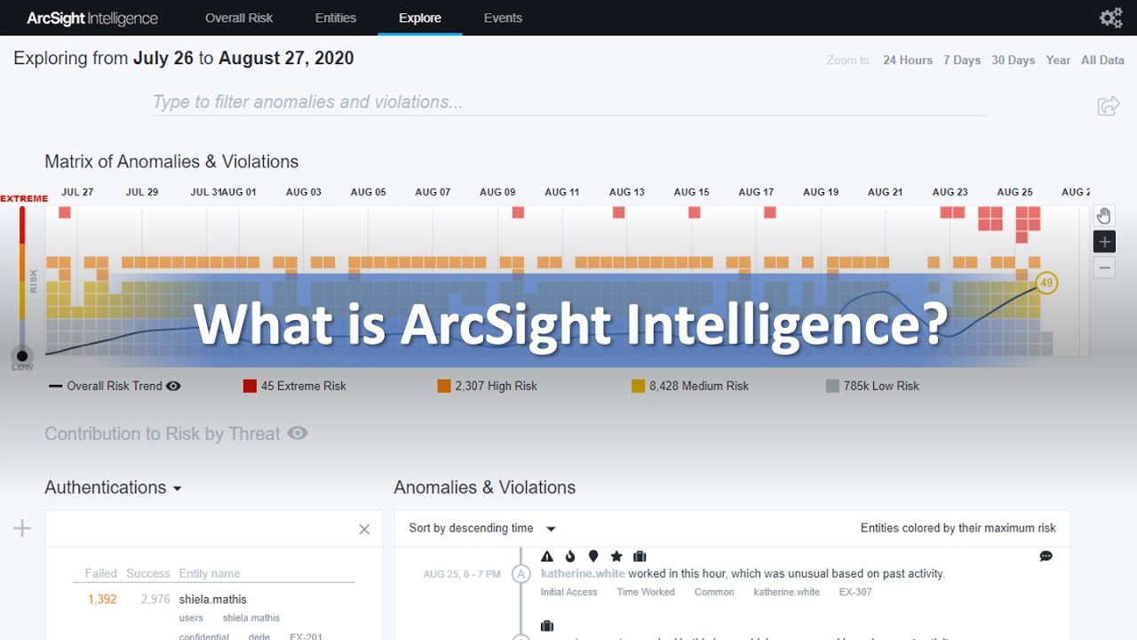
Task: Click the flame icon for katherine.white anomaly
Action: pyautogui.click(x=570, y=556)
